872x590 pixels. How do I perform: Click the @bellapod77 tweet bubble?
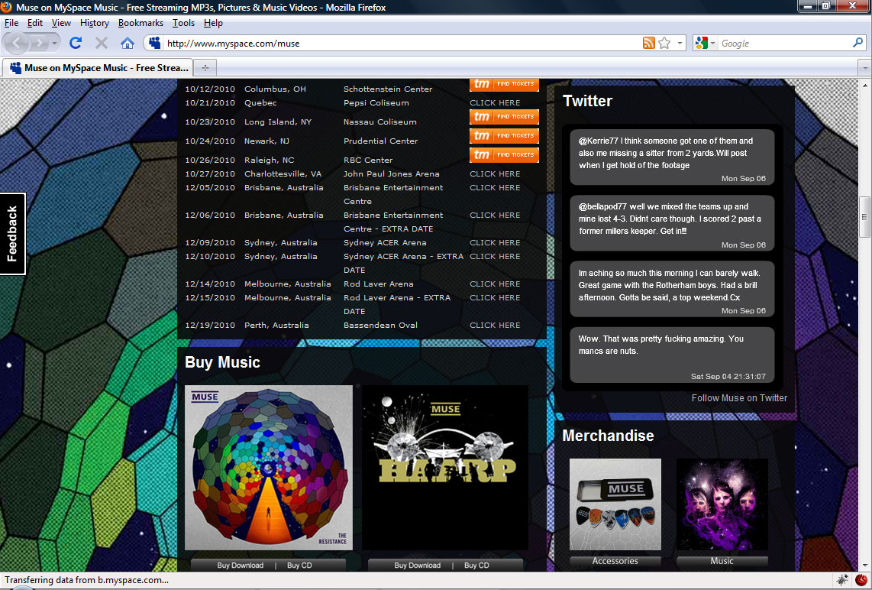point(672,222)
